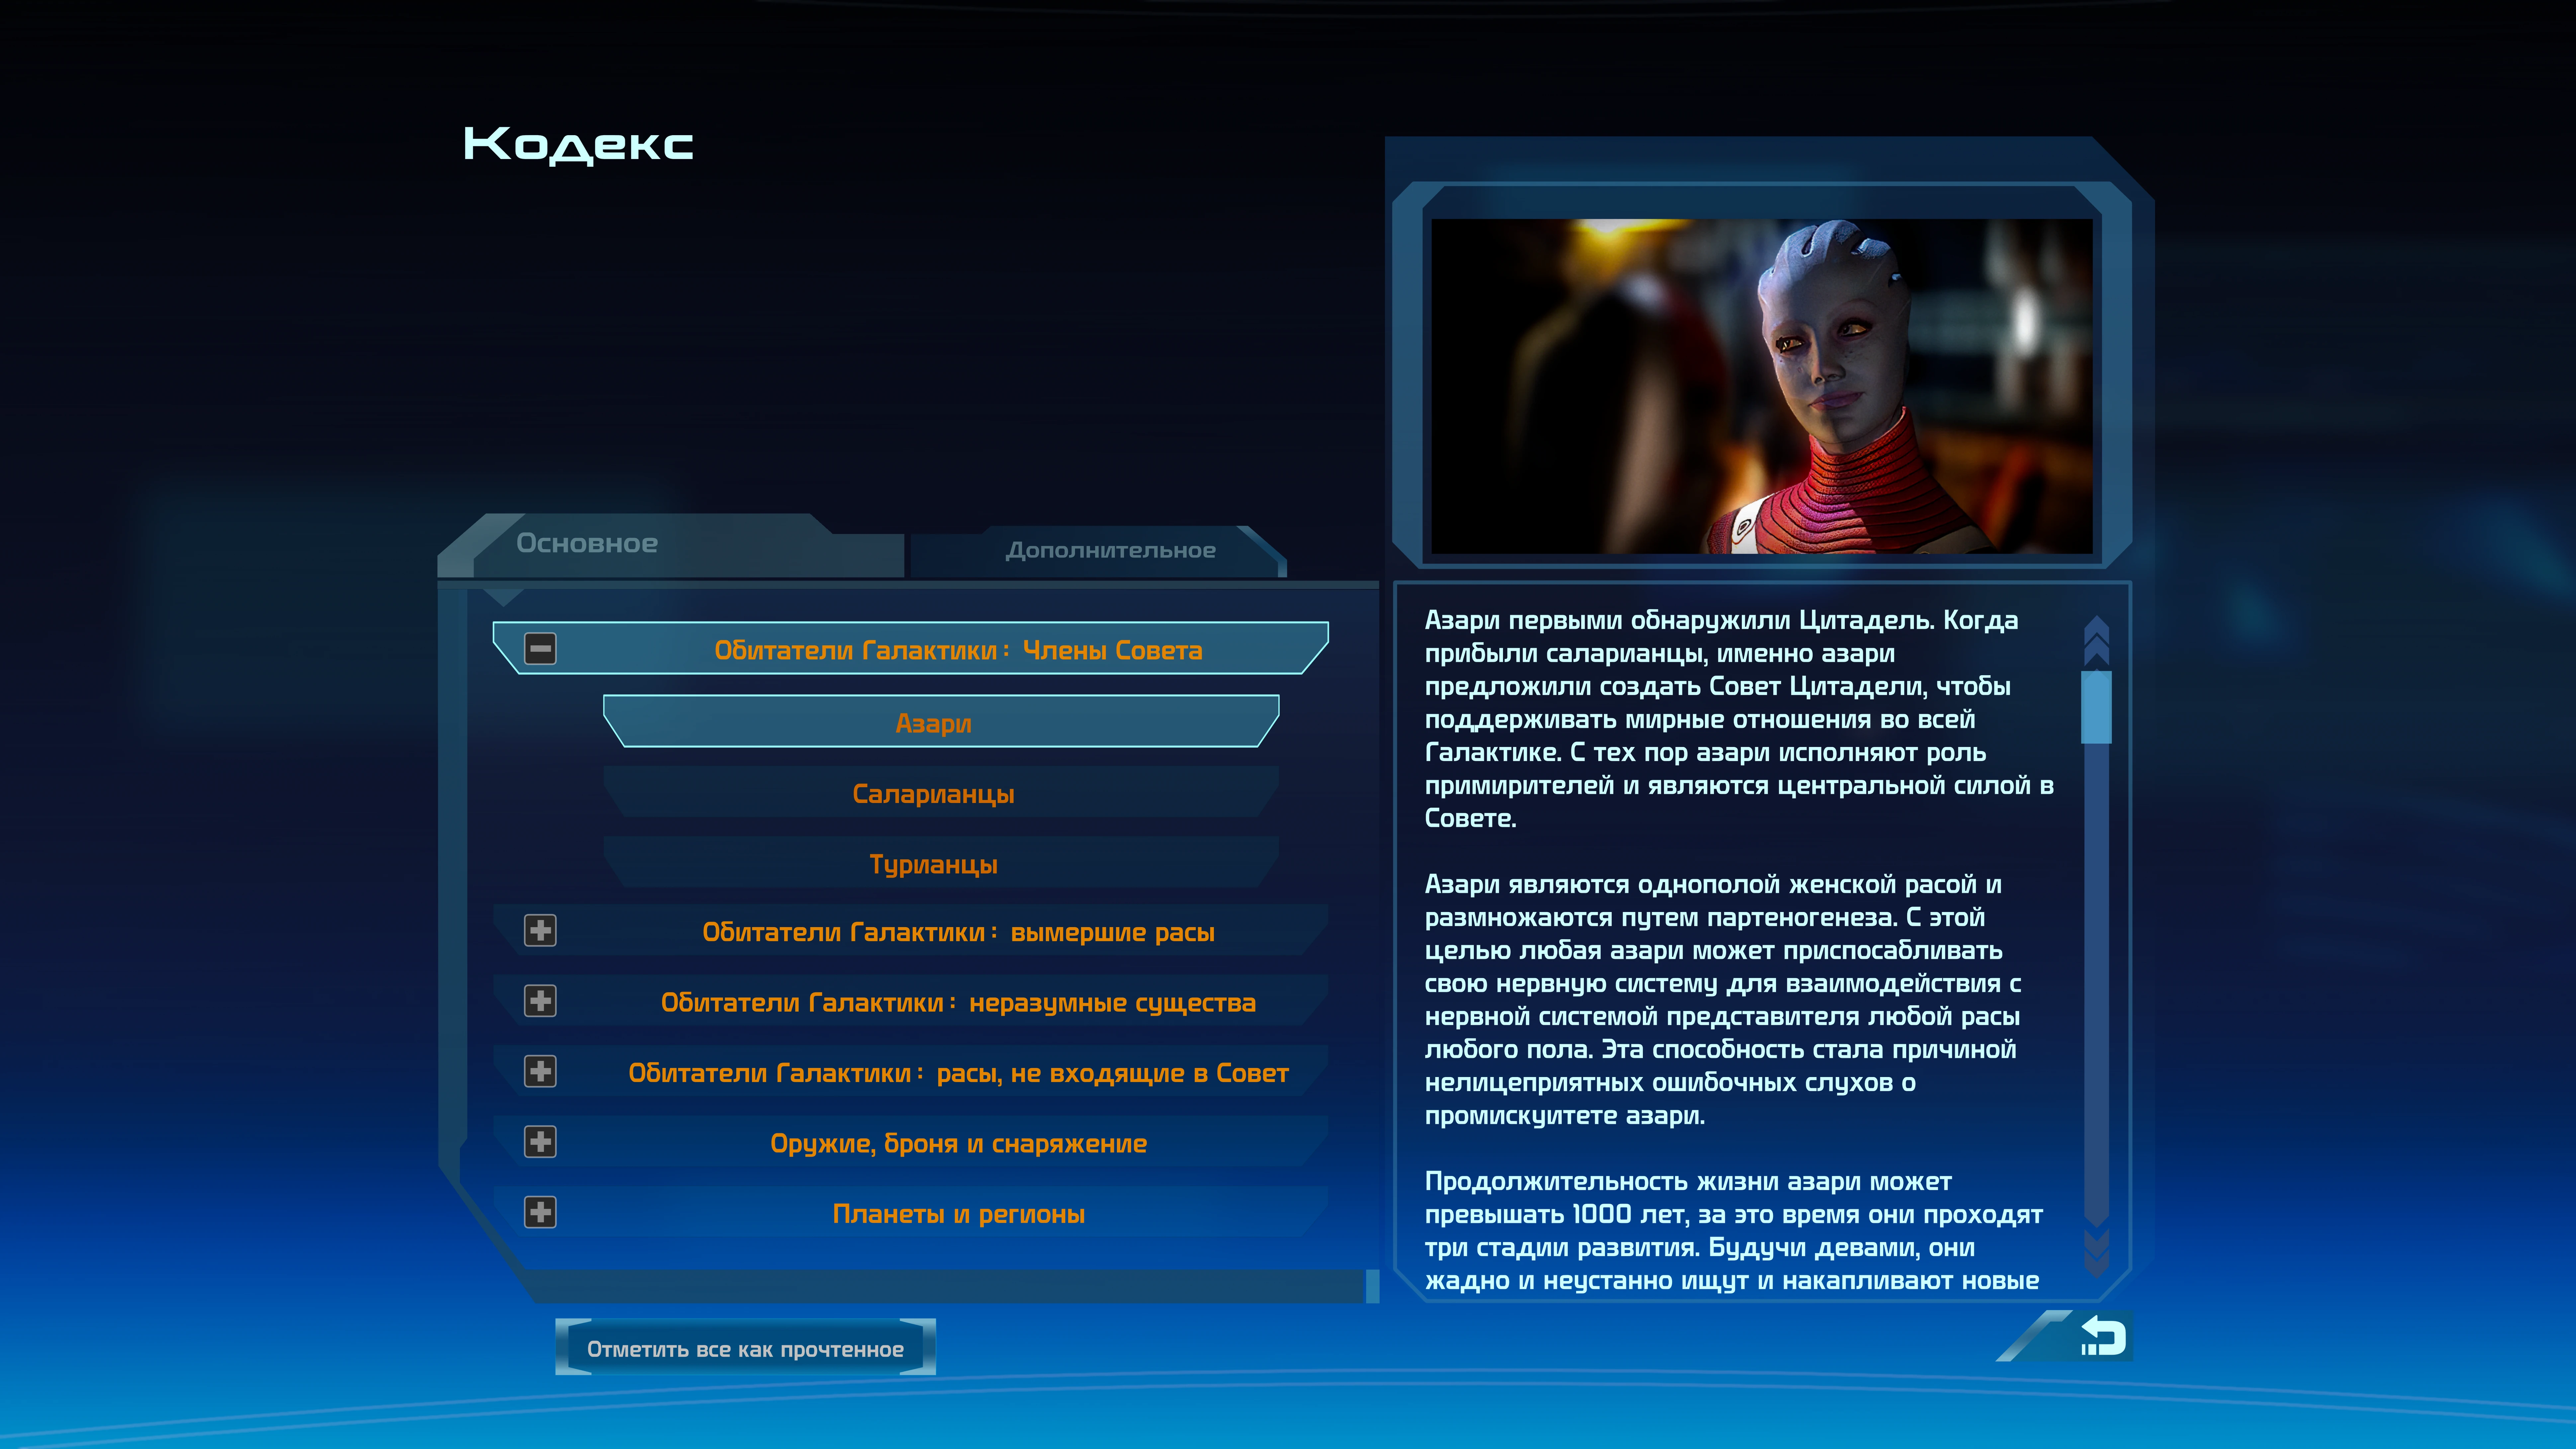Viewport: 2576px width, 1449px height.
Task: Select the Турианцы codex entry
Action: 933,864
